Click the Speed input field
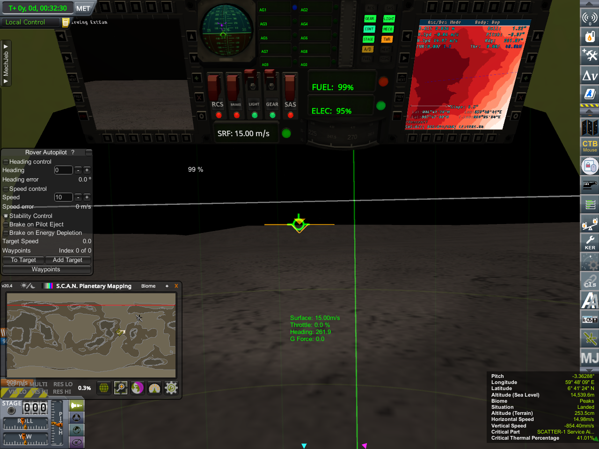 click(x=63, y=197)
